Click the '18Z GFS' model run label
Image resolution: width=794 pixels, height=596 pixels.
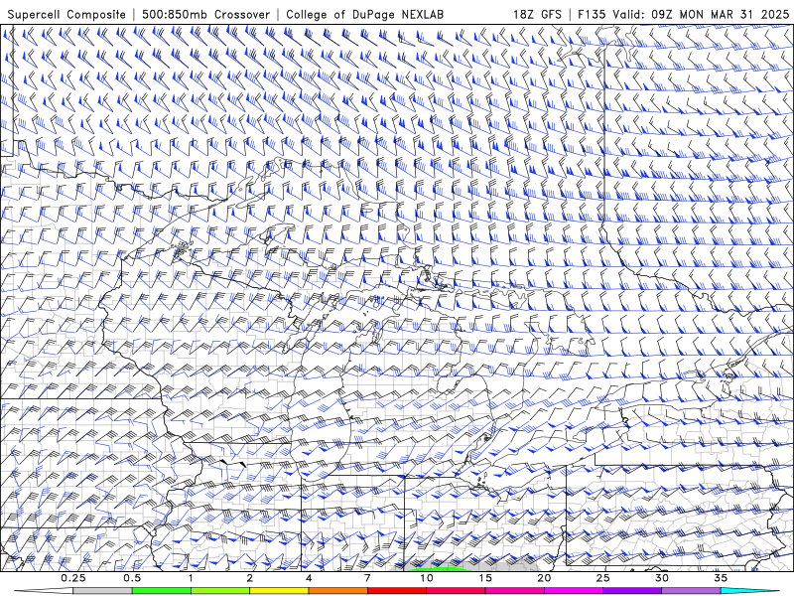pyautogui.click(x=537, y=15)
